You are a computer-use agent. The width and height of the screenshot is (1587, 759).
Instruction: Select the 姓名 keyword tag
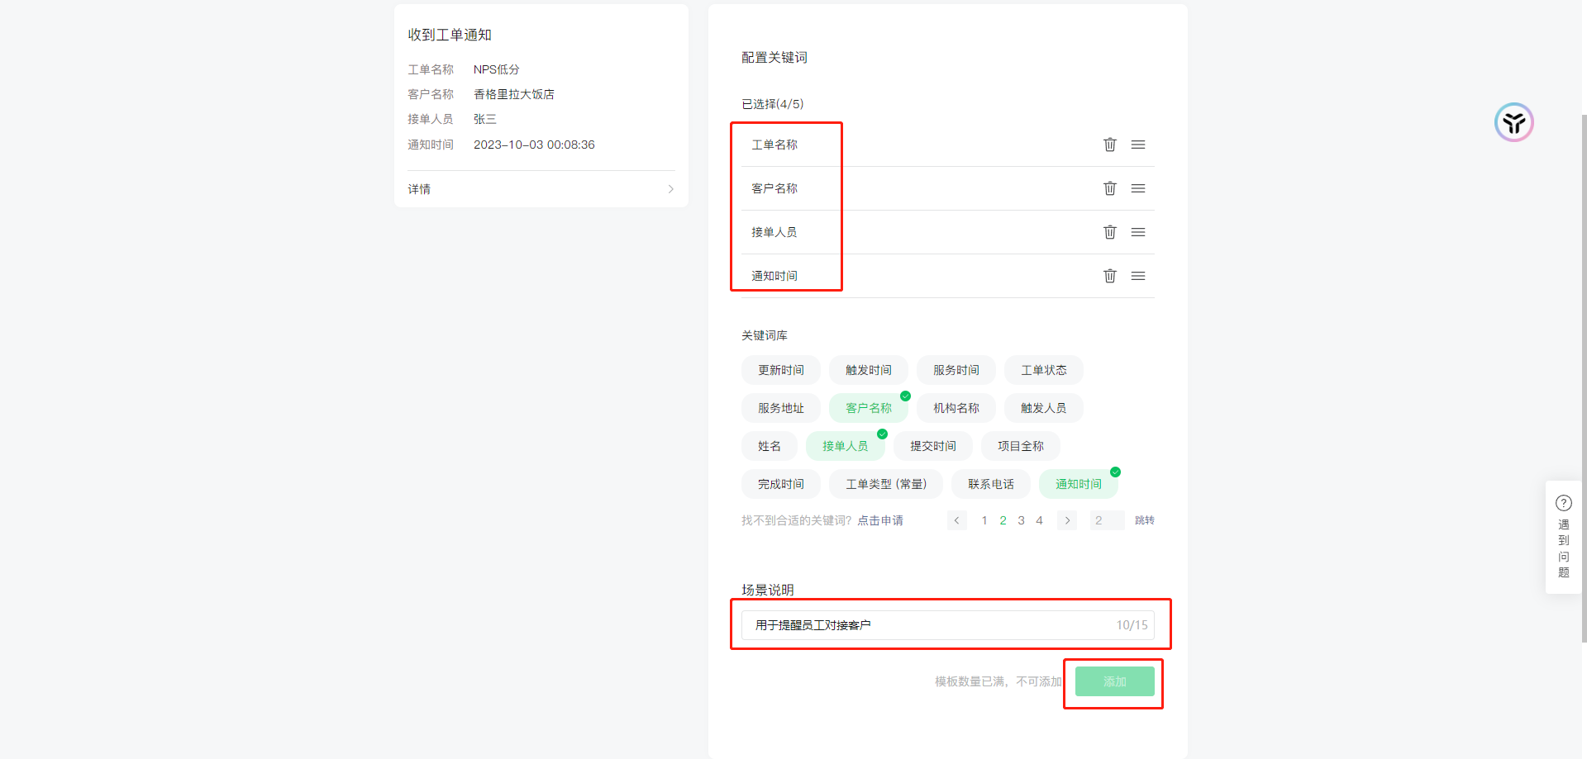coord(770,446)
